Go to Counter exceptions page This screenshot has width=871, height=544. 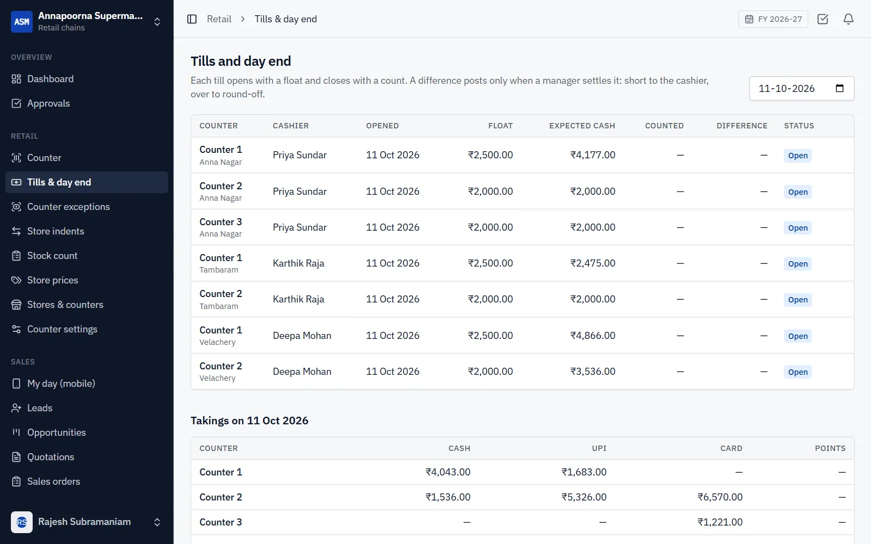tap(87, 207)
